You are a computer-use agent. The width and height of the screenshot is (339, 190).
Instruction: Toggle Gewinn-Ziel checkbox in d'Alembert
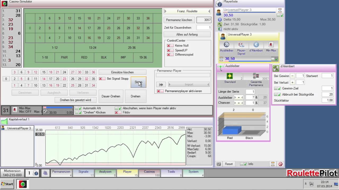coord(277,88)
